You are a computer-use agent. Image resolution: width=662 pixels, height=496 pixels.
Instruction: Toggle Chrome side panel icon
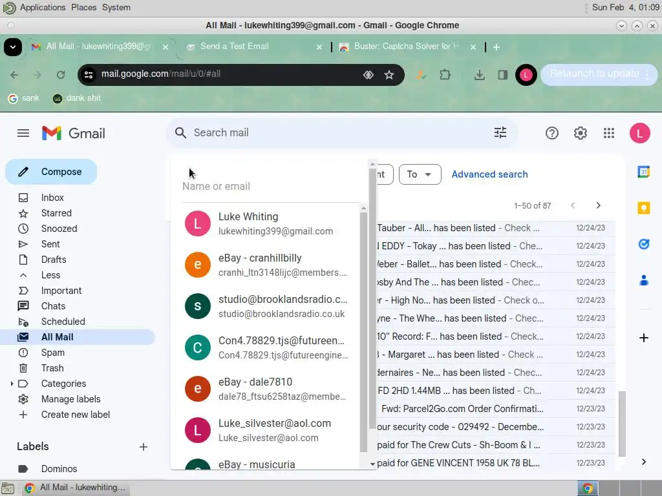pyautogui.click(x=502, y=75)
